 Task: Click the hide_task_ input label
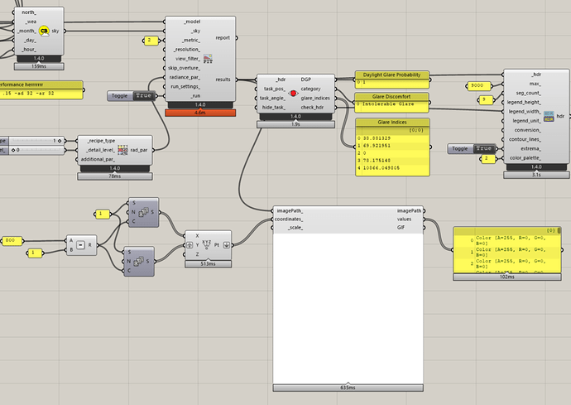[x=274, y=108]
